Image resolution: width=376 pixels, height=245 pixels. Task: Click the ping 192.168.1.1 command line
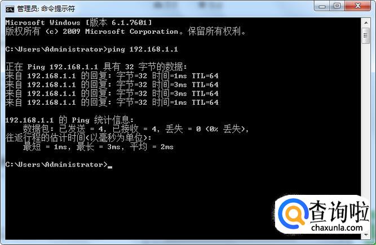point(91,50)
